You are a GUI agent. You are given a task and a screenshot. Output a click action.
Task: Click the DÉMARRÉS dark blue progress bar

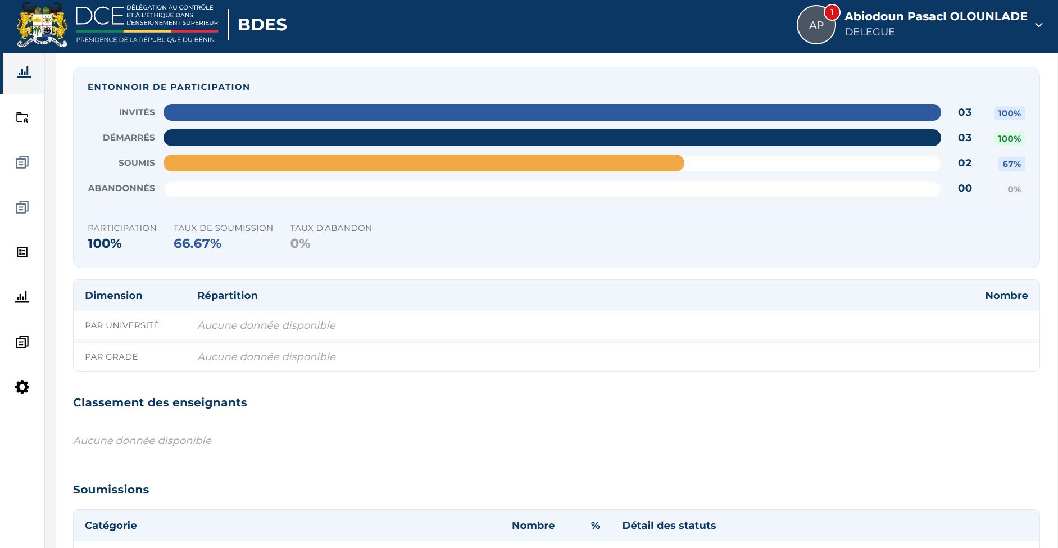pyautogui.click(x=552, y=138)
